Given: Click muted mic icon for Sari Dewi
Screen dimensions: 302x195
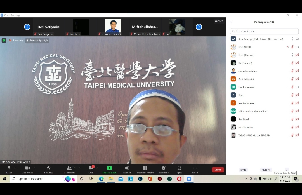Looking at the screenshot, I should pos(292,119).
